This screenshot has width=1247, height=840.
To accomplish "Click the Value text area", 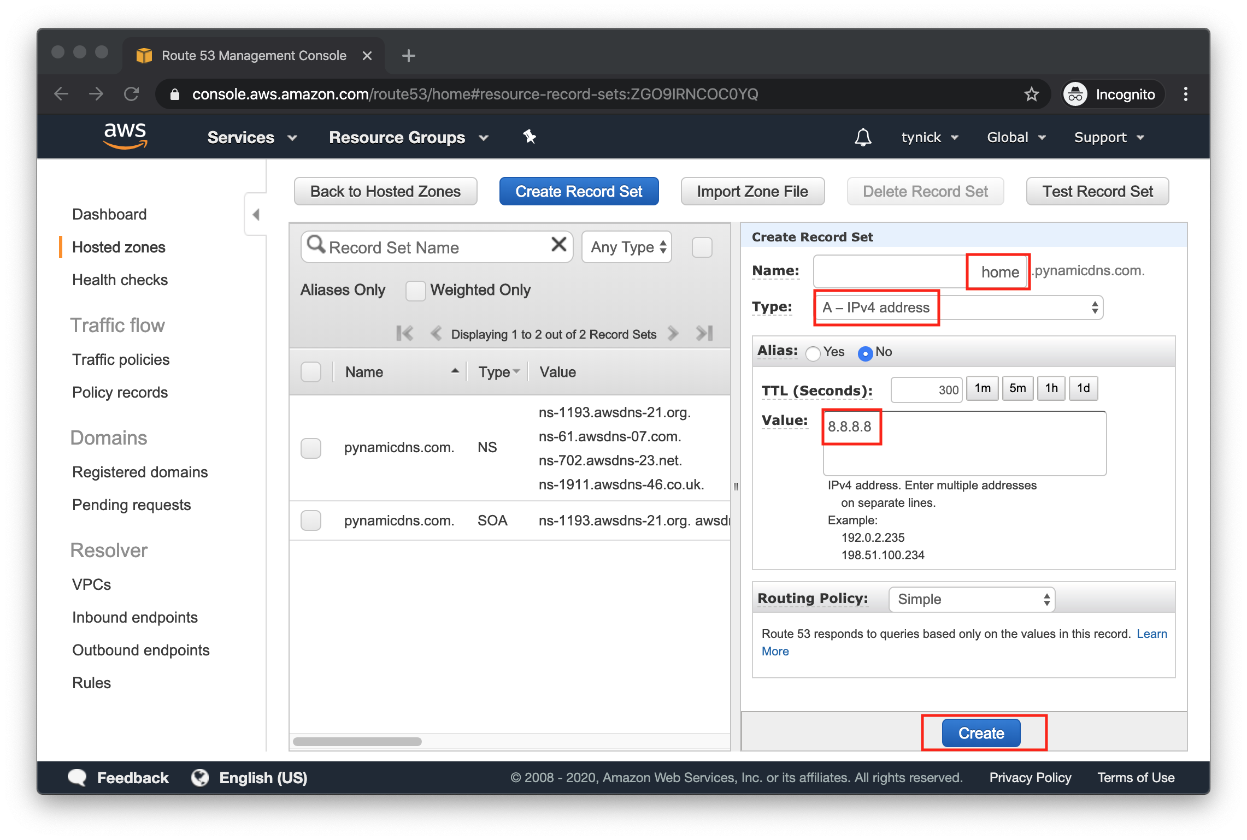I will [964, 443].
